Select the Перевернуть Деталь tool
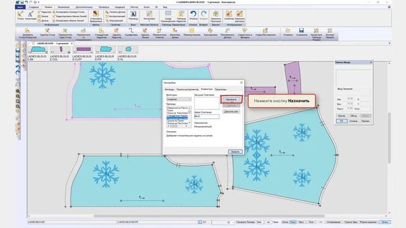406x228 pixels. tap(227, 34)
